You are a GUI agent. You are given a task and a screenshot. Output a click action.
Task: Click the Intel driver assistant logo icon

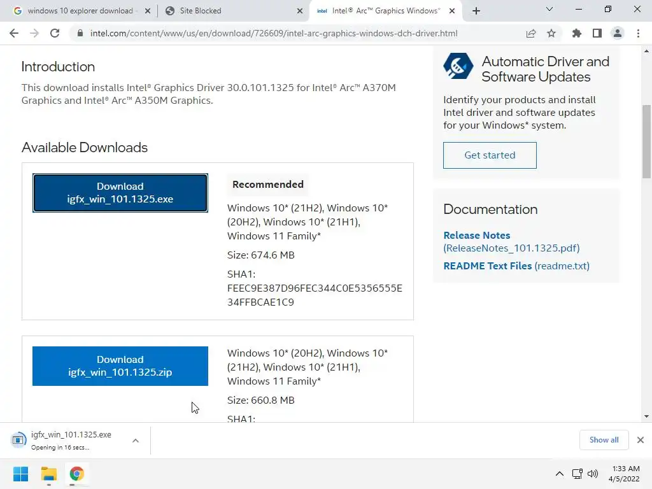tap(458, 66)
